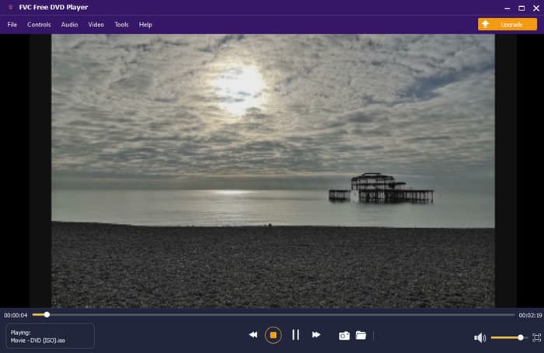
Task: Click the orange Upgrade button
Action: click(507, 25)
